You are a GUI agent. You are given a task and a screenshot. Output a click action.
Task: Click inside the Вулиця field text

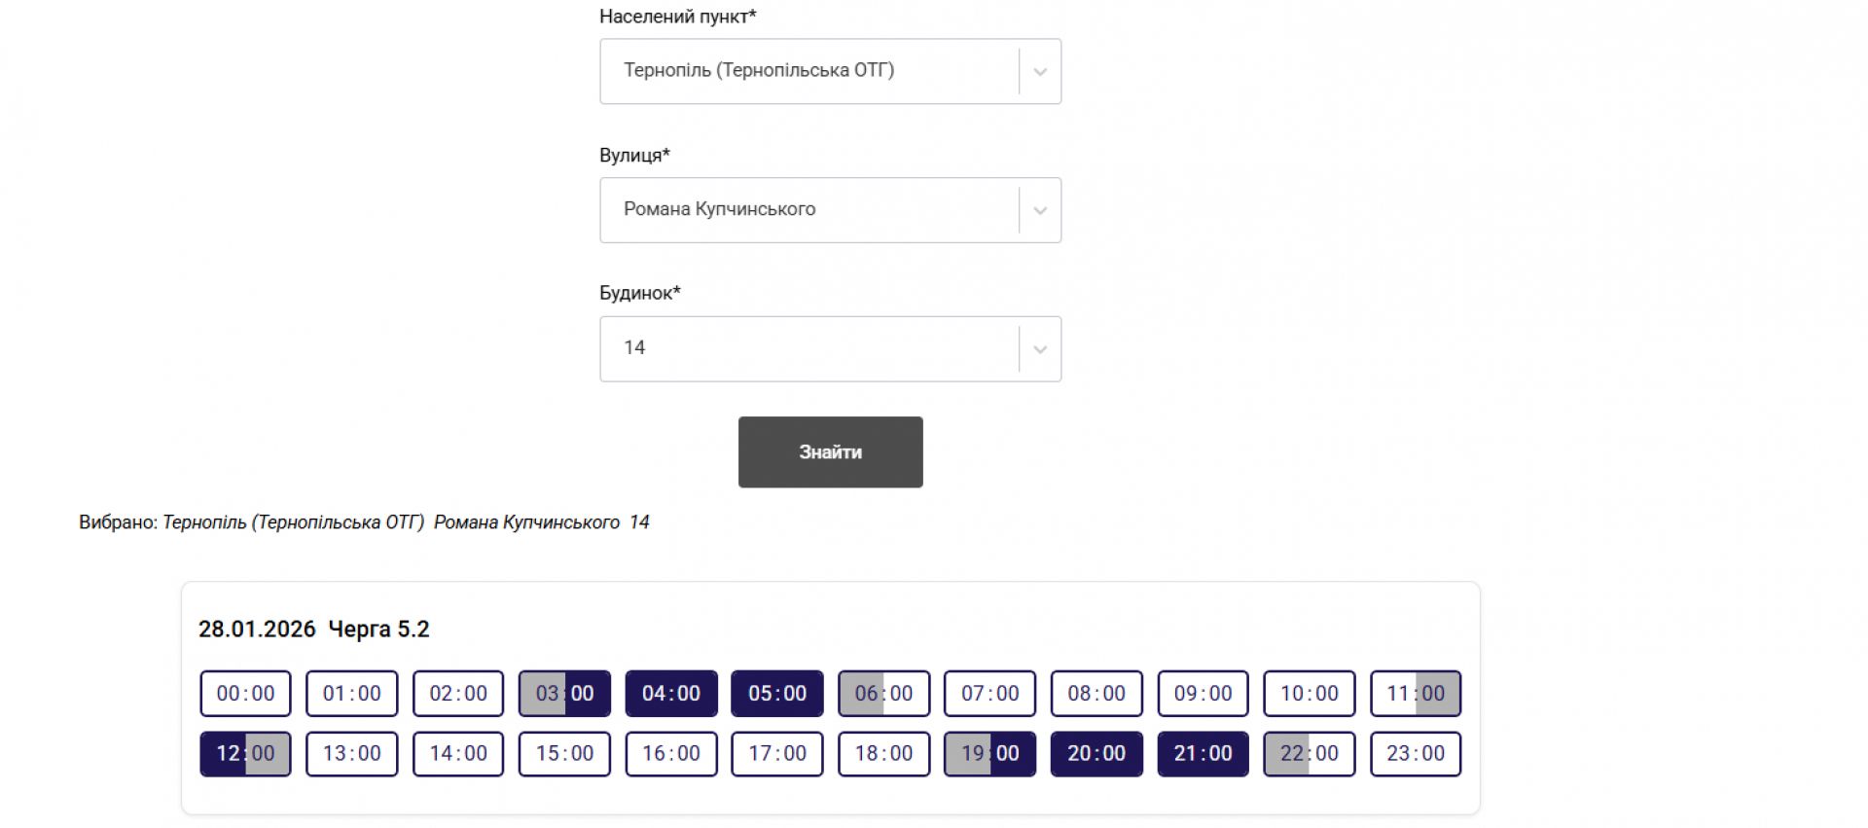pyautogui.click(x=720, y=209)
